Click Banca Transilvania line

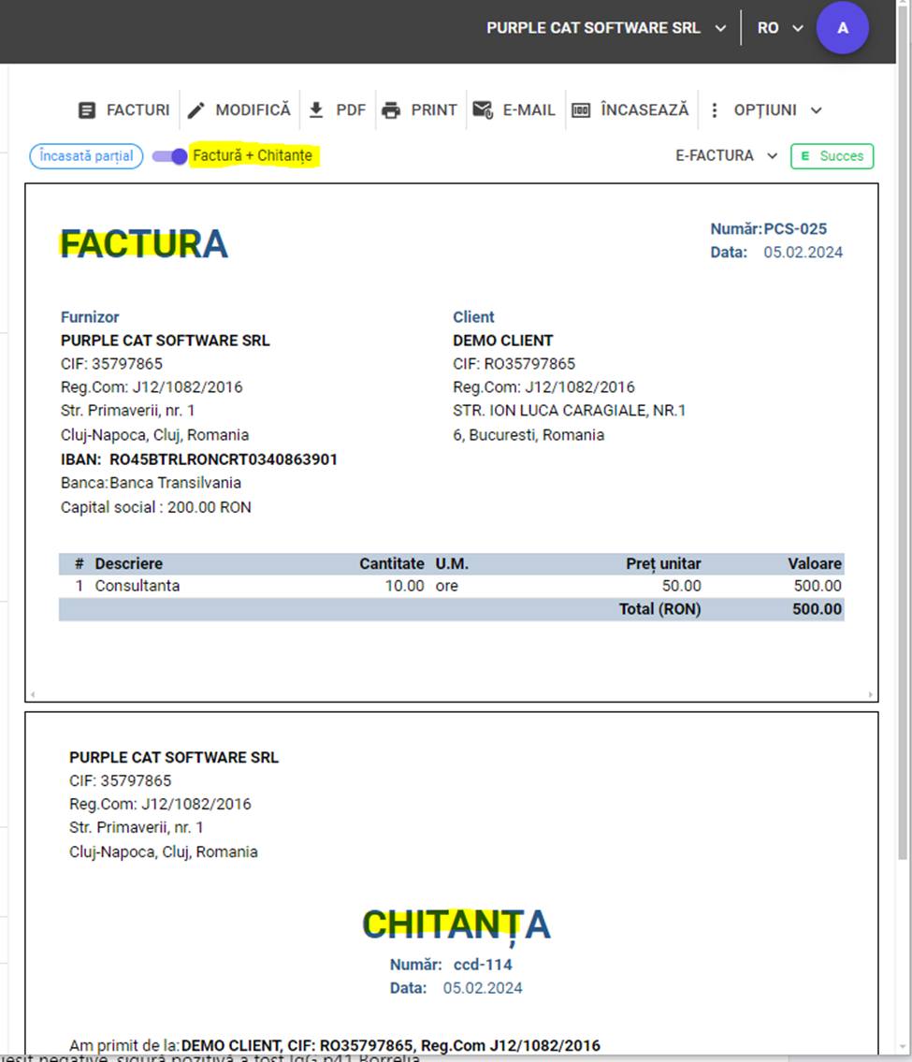tap(151, 483)
